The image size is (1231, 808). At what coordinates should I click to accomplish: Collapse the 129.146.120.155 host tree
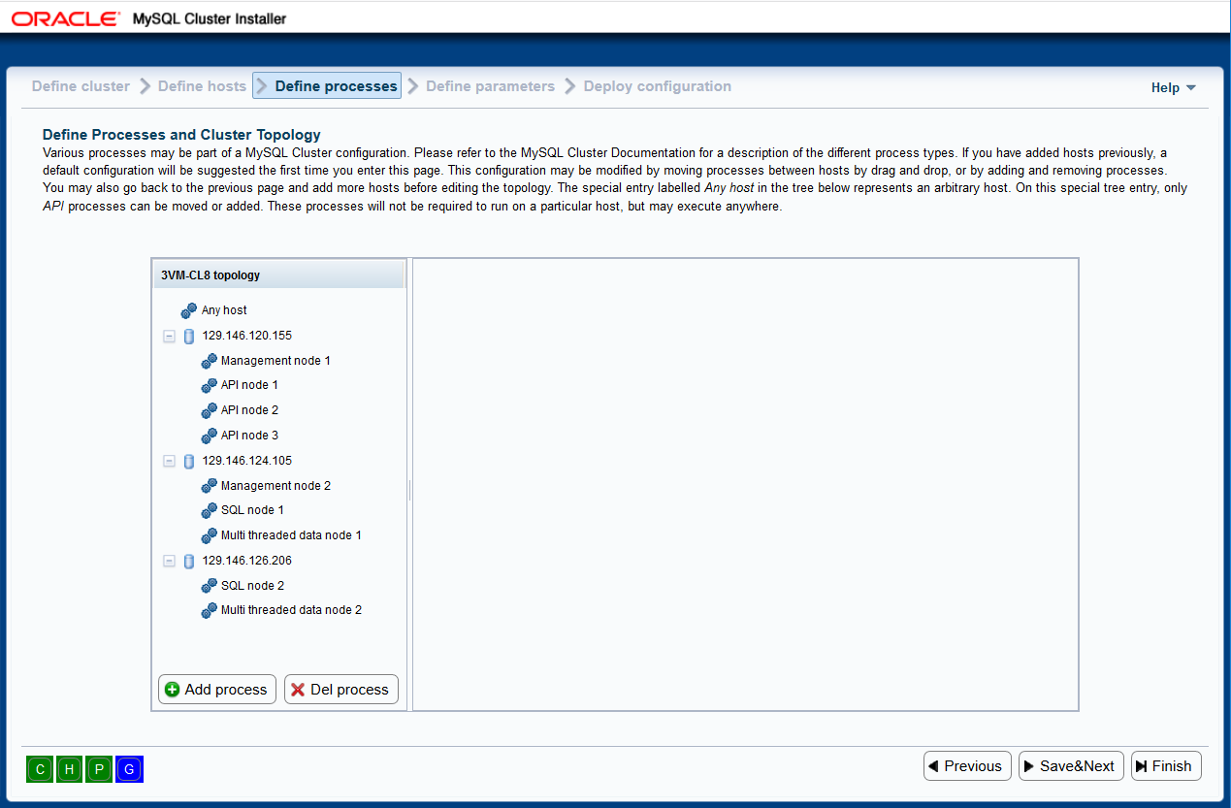click(x=170, y=336)
